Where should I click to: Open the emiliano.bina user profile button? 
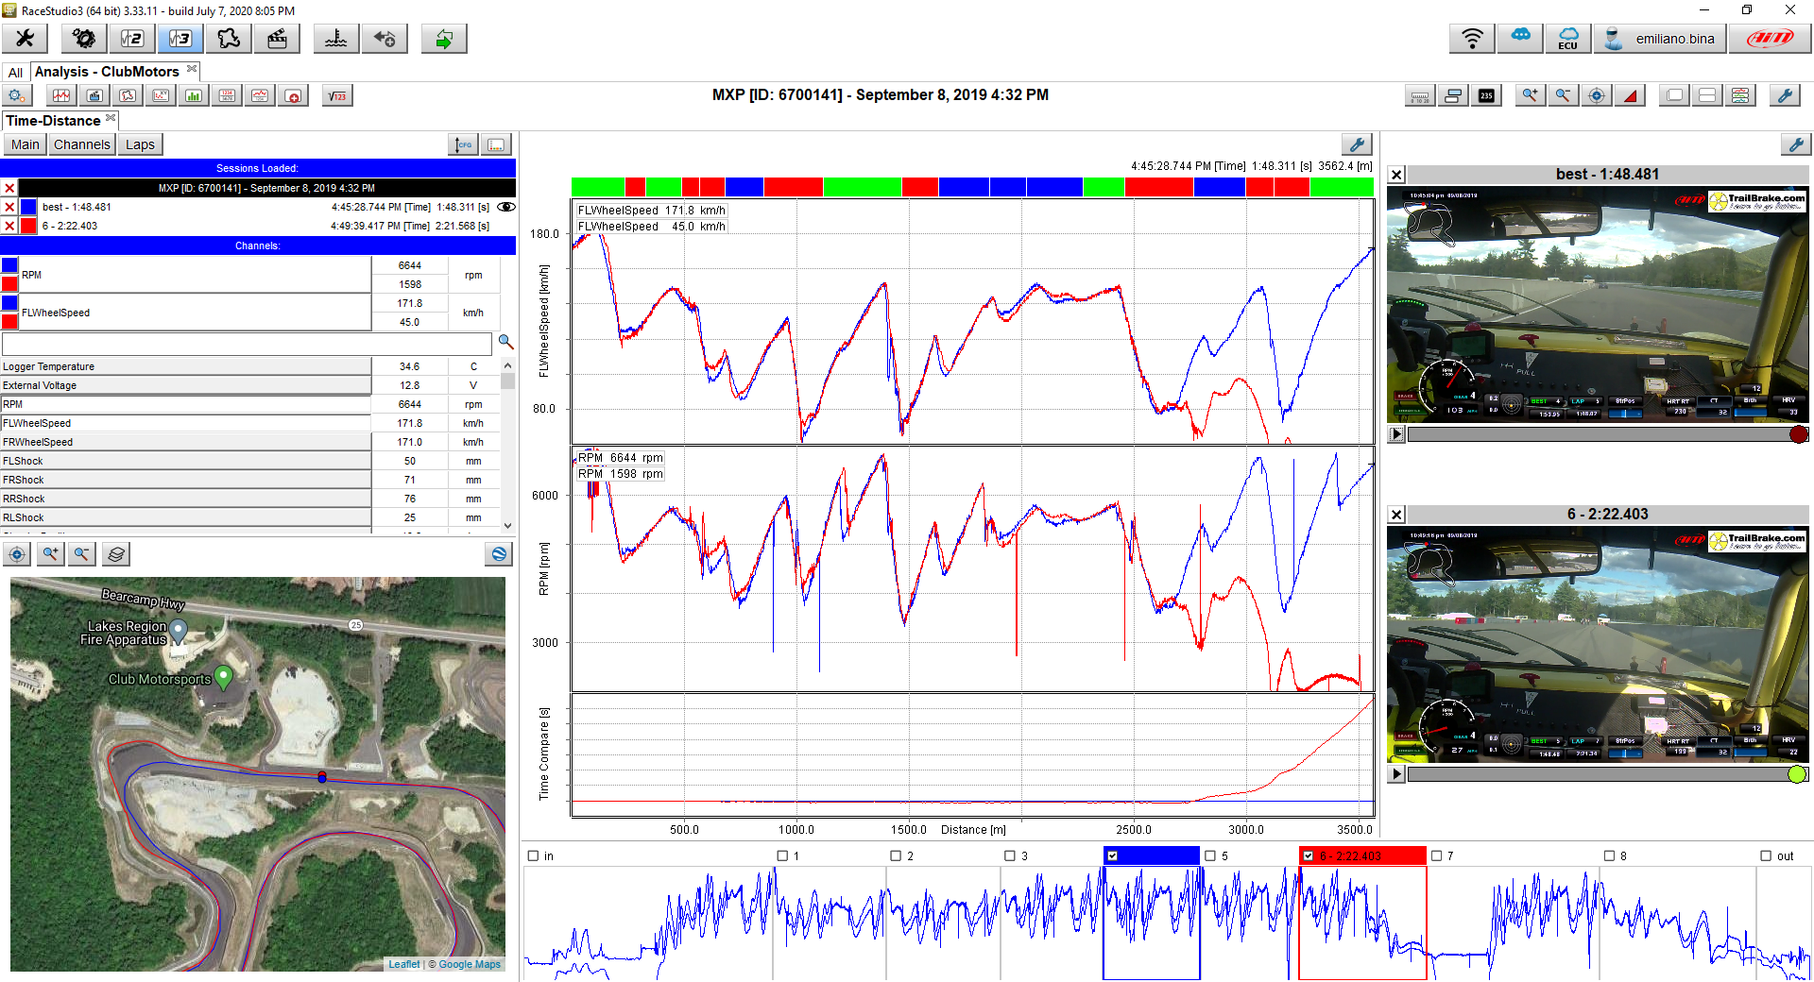click(1660, 39)
